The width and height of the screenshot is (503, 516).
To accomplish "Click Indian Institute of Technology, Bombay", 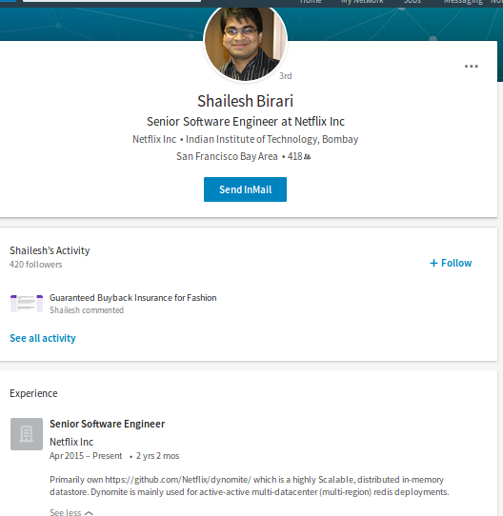I will click(x=272, y=139).
